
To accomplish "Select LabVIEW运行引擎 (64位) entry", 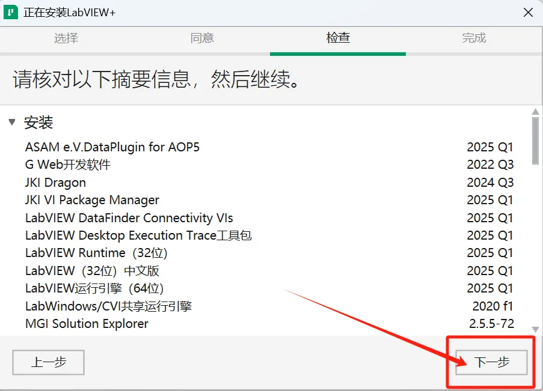I will point(269,288).
